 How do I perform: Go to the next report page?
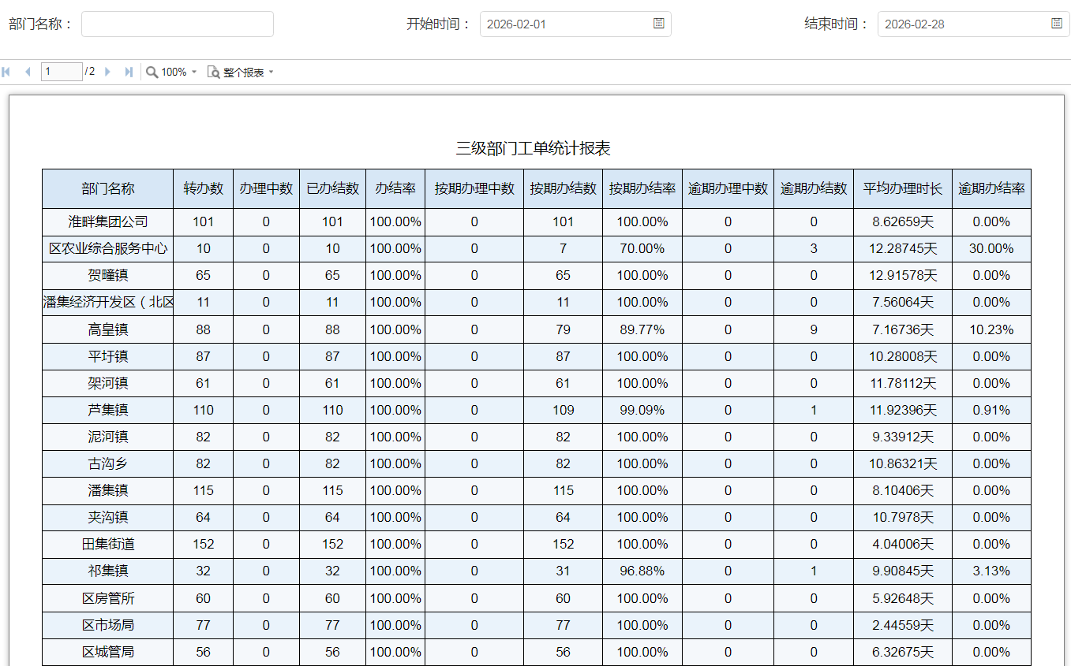pyautogui.click(x=108, y=72)
